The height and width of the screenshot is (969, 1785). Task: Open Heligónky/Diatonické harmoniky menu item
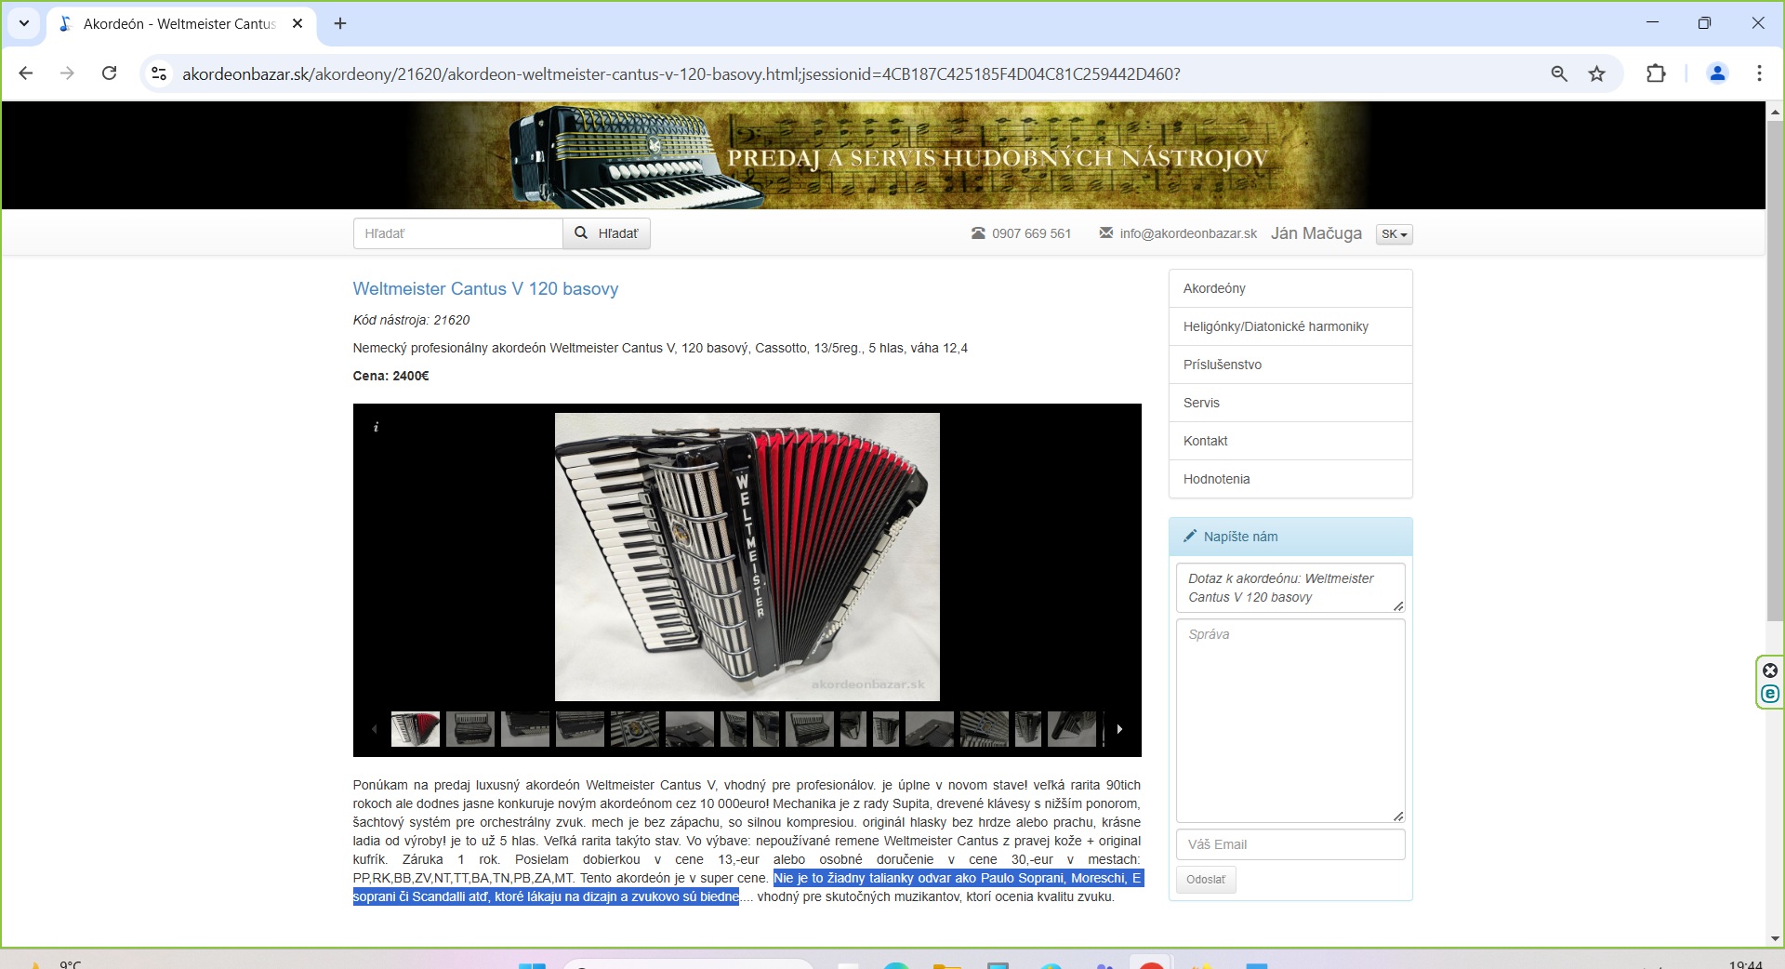click(x=1290, y=326)
